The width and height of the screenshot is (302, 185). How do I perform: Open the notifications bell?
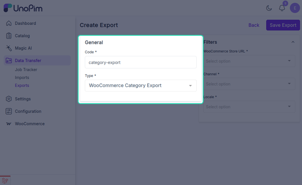click(282, 8)
